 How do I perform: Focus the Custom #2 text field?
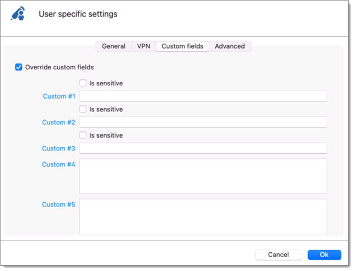click(203, 122)
